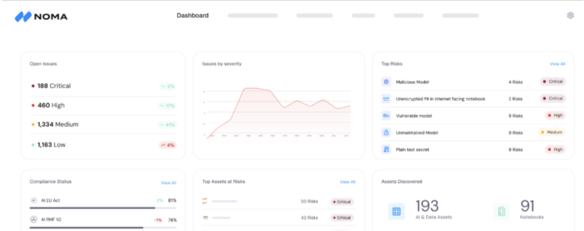584x231 pixels.
Task: Click the Critical badge in 42 Risks row
Action: click(342, 217)
